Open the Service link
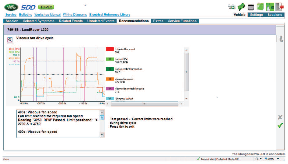288x164 pixels. (x=11, y=15)
